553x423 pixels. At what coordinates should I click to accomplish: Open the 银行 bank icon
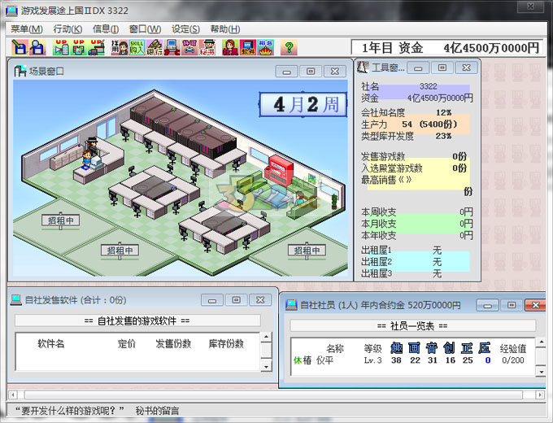click(x=155, y=47)
